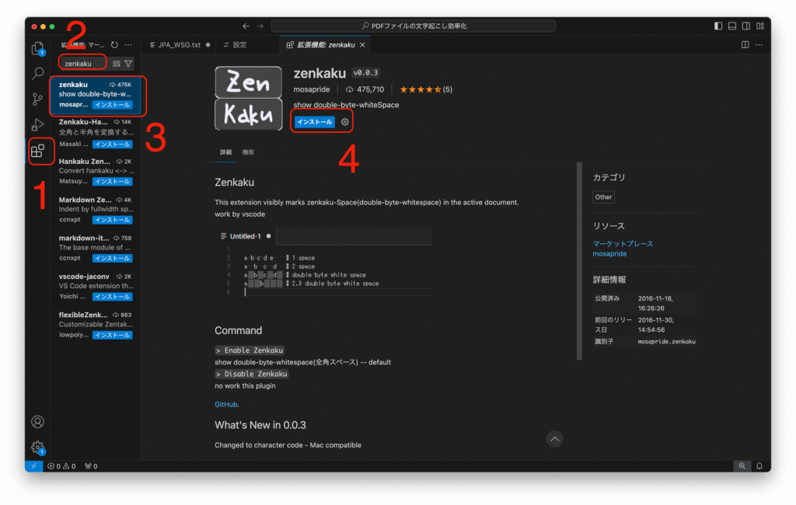Open the マーケットプレース link
This screenshot has height=505, width=796.
[623, 244]
